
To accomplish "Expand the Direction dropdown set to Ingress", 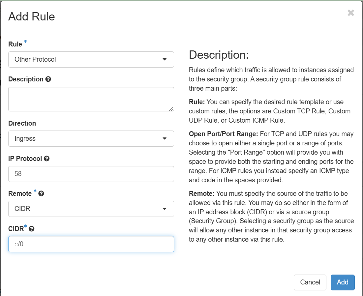I will pos(91,139).
